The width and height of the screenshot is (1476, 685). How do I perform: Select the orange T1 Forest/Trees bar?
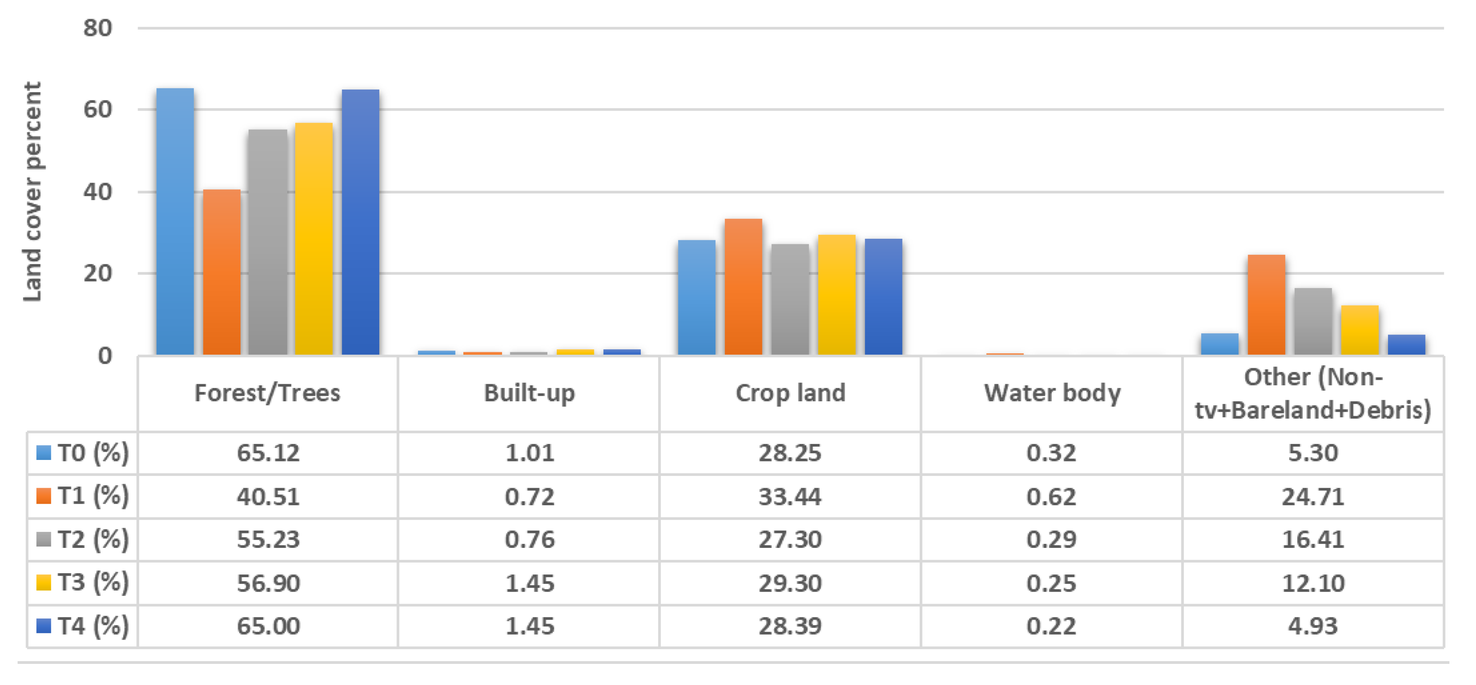[222, 272]
